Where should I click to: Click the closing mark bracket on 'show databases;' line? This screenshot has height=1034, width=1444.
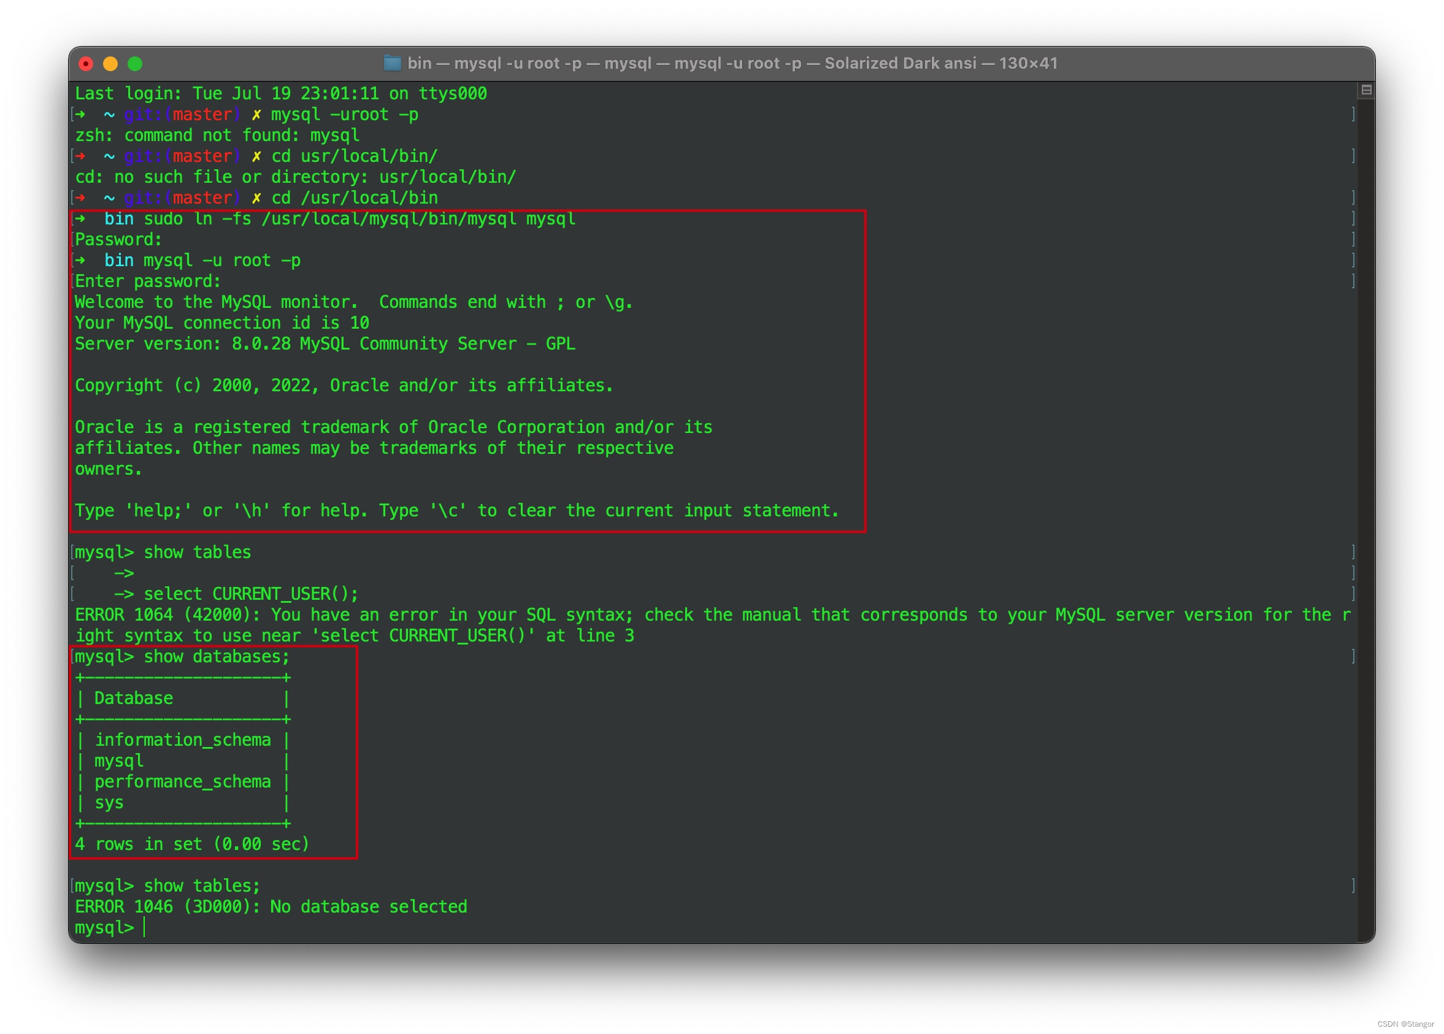[1353, 656]
